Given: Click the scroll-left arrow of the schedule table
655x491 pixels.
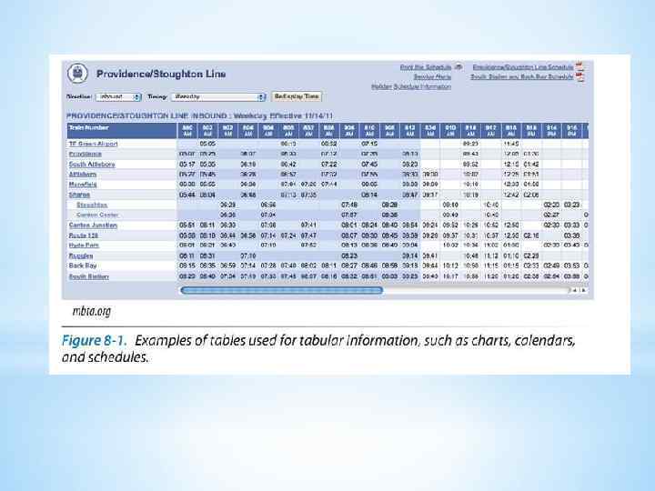Looking at the screenshot, I should tap(575, 290).
